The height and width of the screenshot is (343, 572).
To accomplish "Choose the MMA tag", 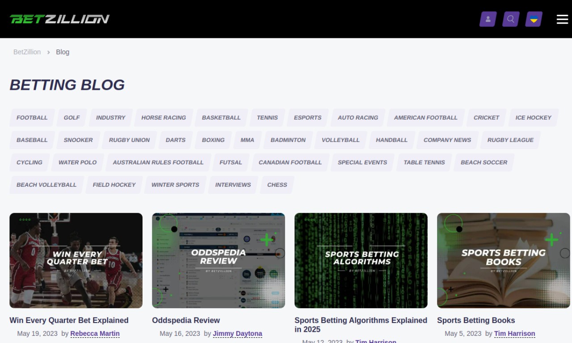I will point(247,140).
